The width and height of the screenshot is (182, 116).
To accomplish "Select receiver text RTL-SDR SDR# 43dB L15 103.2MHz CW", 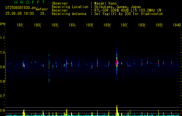I will pyautogui.click(x=128, y=10).
